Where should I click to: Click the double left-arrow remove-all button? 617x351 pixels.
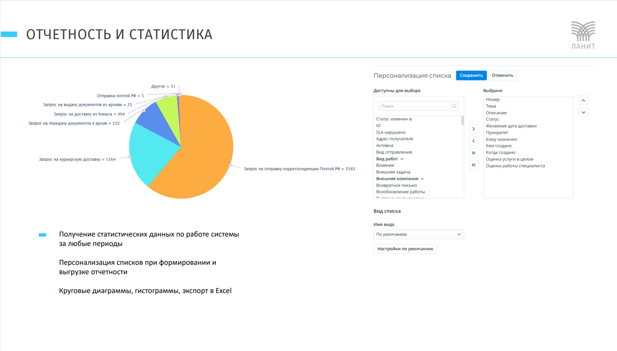[x=474, y=165]
